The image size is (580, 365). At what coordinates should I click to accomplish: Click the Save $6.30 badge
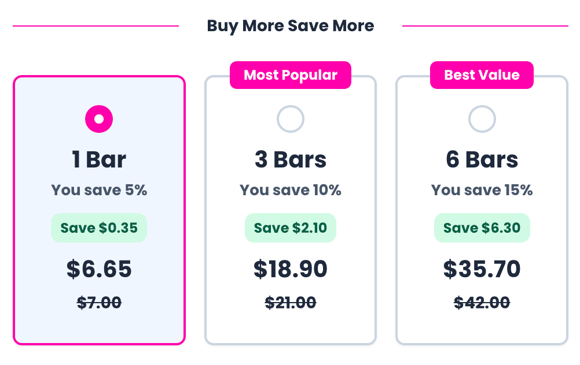482,228
